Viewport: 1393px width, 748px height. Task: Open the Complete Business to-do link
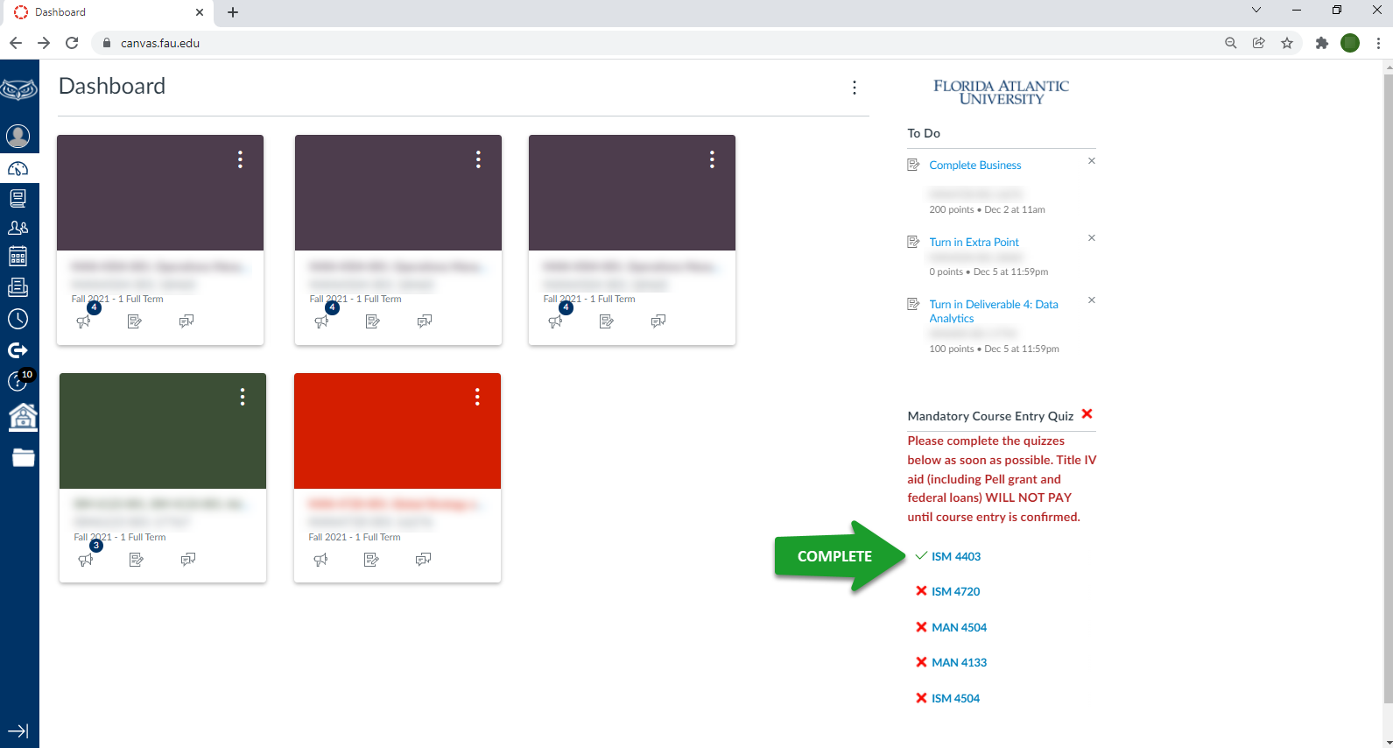[x=974, y=166]
